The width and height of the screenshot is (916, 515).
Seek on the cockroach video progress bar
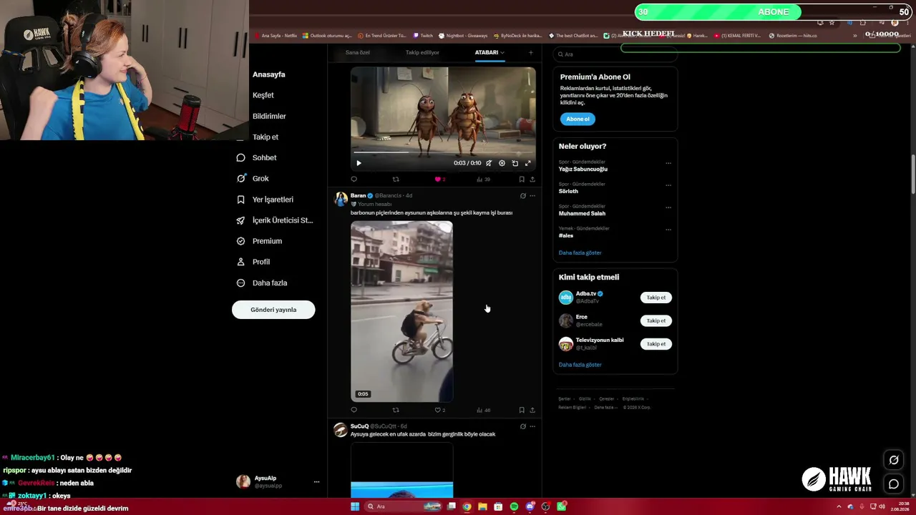tap(443, 152)
